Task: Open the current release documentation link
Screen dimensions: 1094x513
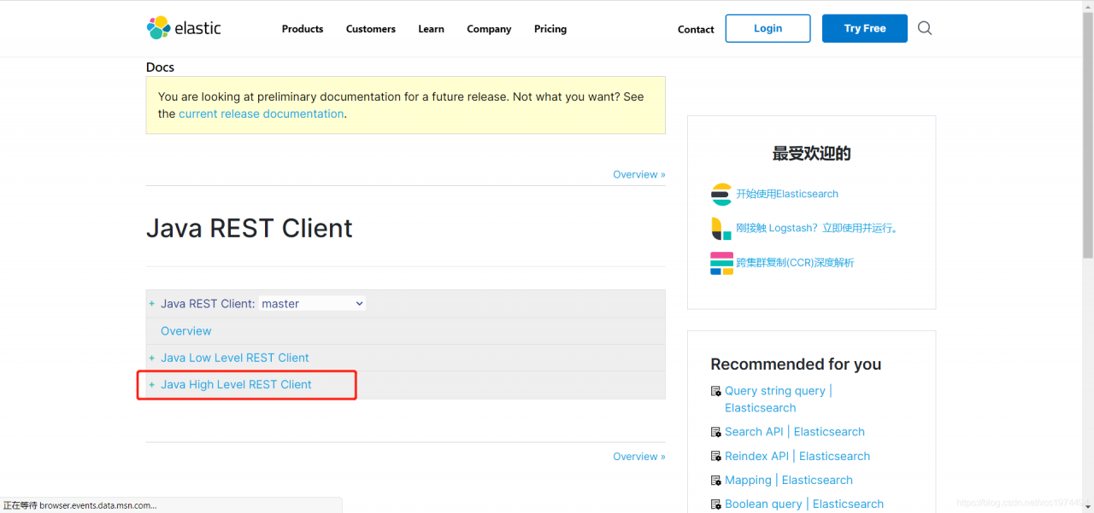Action: point(262,114)
